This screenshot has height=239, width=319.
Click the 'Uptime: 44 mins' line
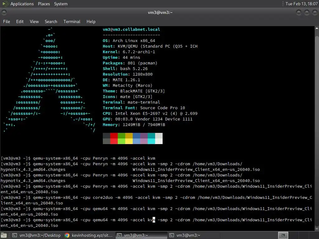tap(121, 58)
